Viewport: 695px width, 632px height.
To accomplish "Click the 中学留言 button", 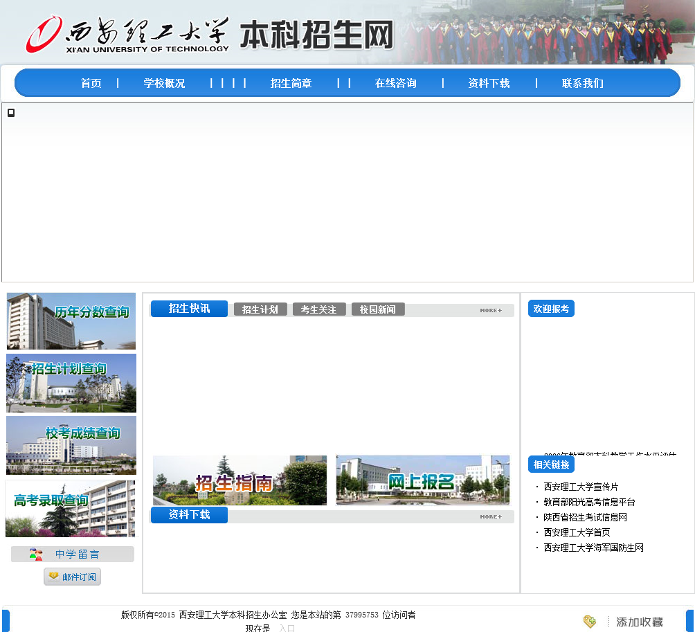I will click(x=73, y=554).
